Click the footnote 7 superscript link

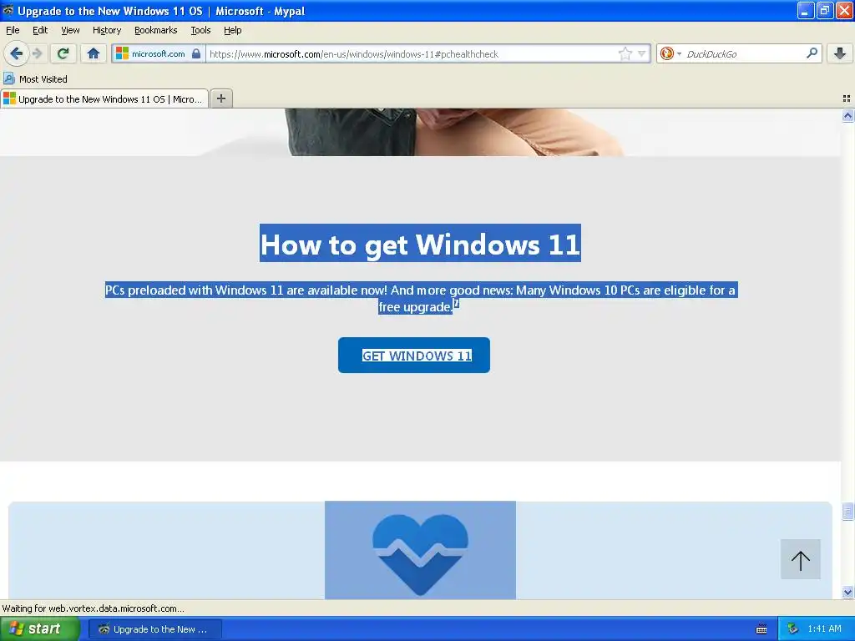(x=457, y=304)
